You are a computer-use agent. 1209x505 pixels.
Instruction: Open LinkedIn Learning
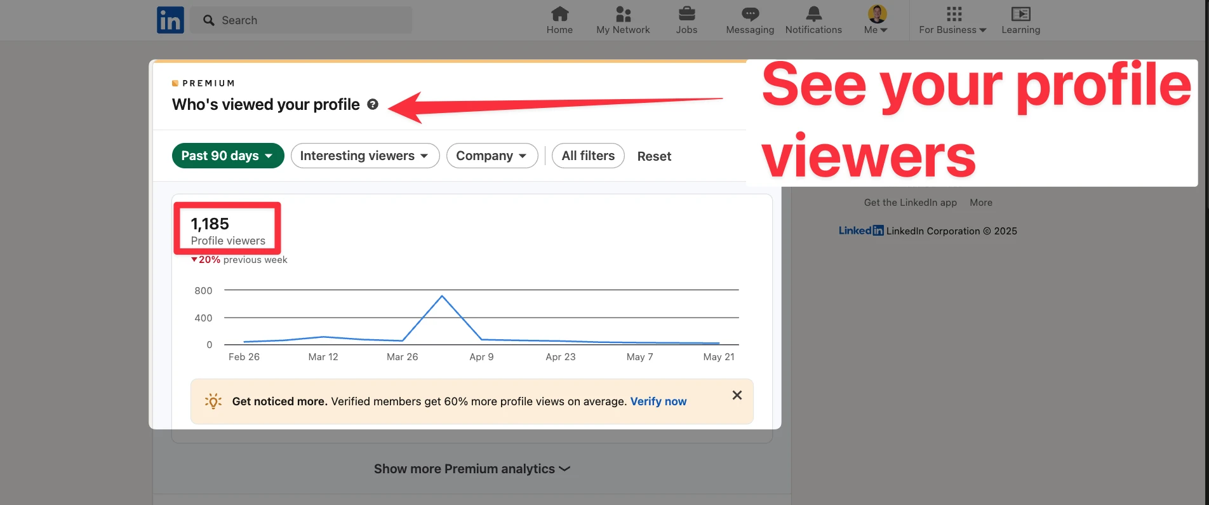(x=1020, y=20)
